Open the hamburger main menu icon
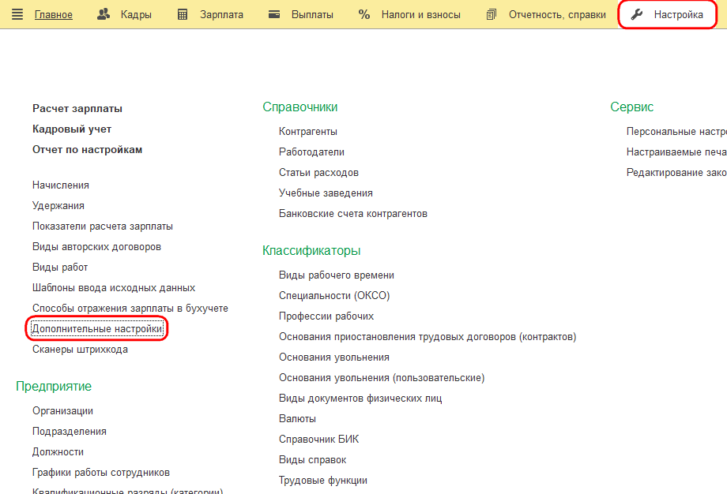This screenshot has width=727, height=494. click(x=17, y=14)
